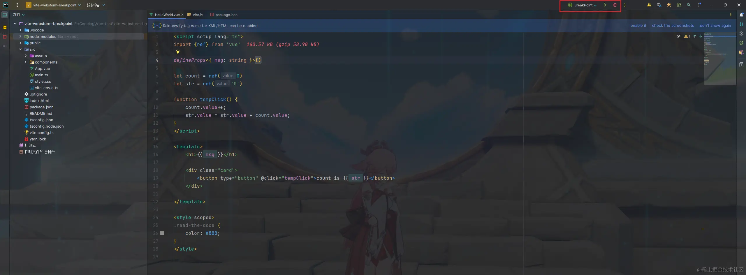Open the Project tool window icon

tap(5, 15)
